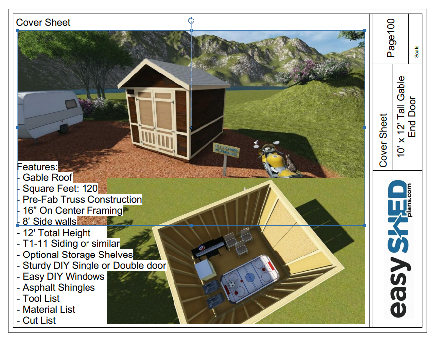
Task: Click the bottom-center resize handle of the selection
Action: click(x=191, y=225)
